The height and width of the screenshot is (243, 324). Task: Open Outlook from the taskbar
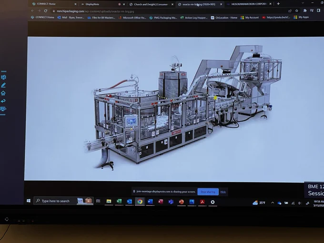130,202
